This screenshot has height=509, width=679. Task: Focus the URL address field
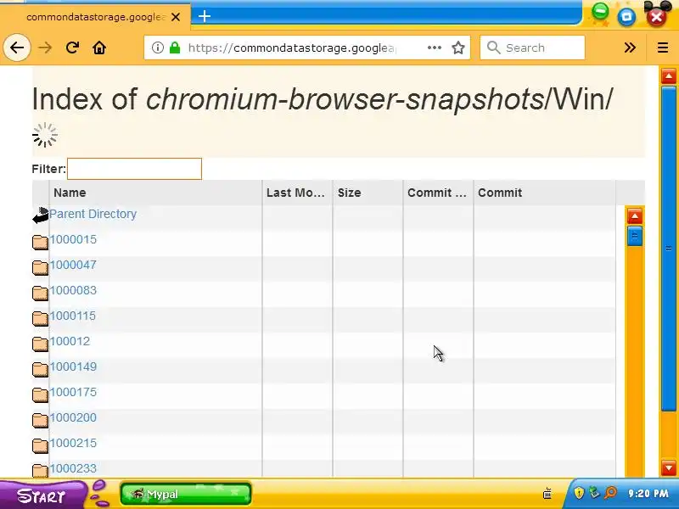(x=290, y=48)
